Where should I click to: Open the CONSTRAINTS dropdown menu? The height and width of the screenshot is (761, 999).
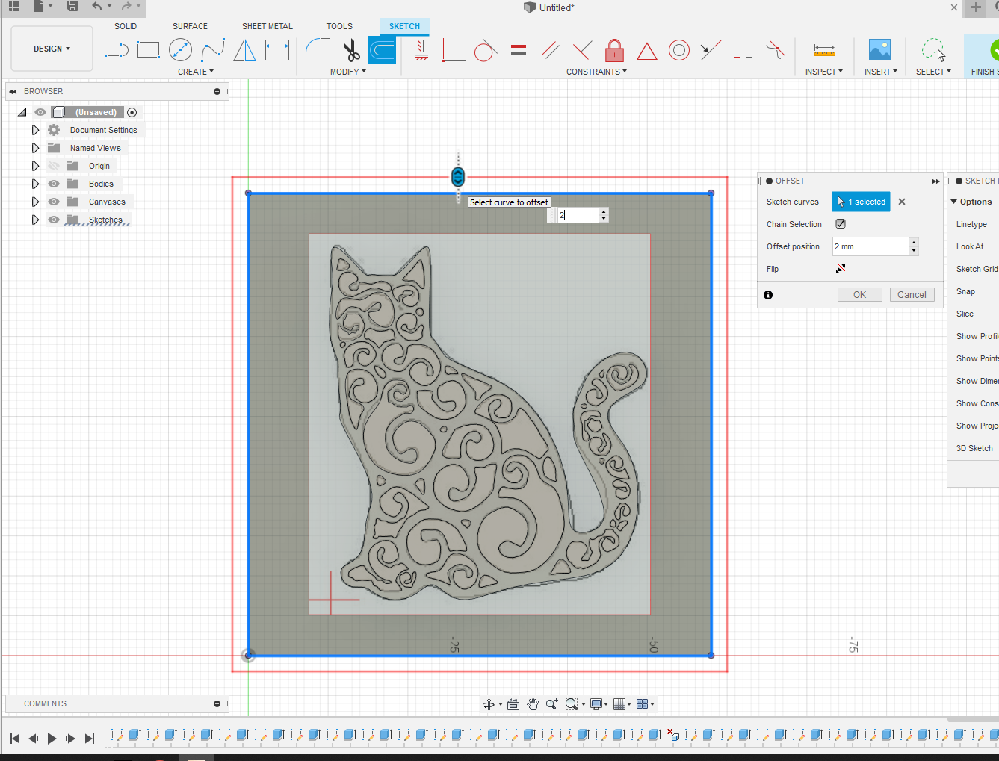596,72
